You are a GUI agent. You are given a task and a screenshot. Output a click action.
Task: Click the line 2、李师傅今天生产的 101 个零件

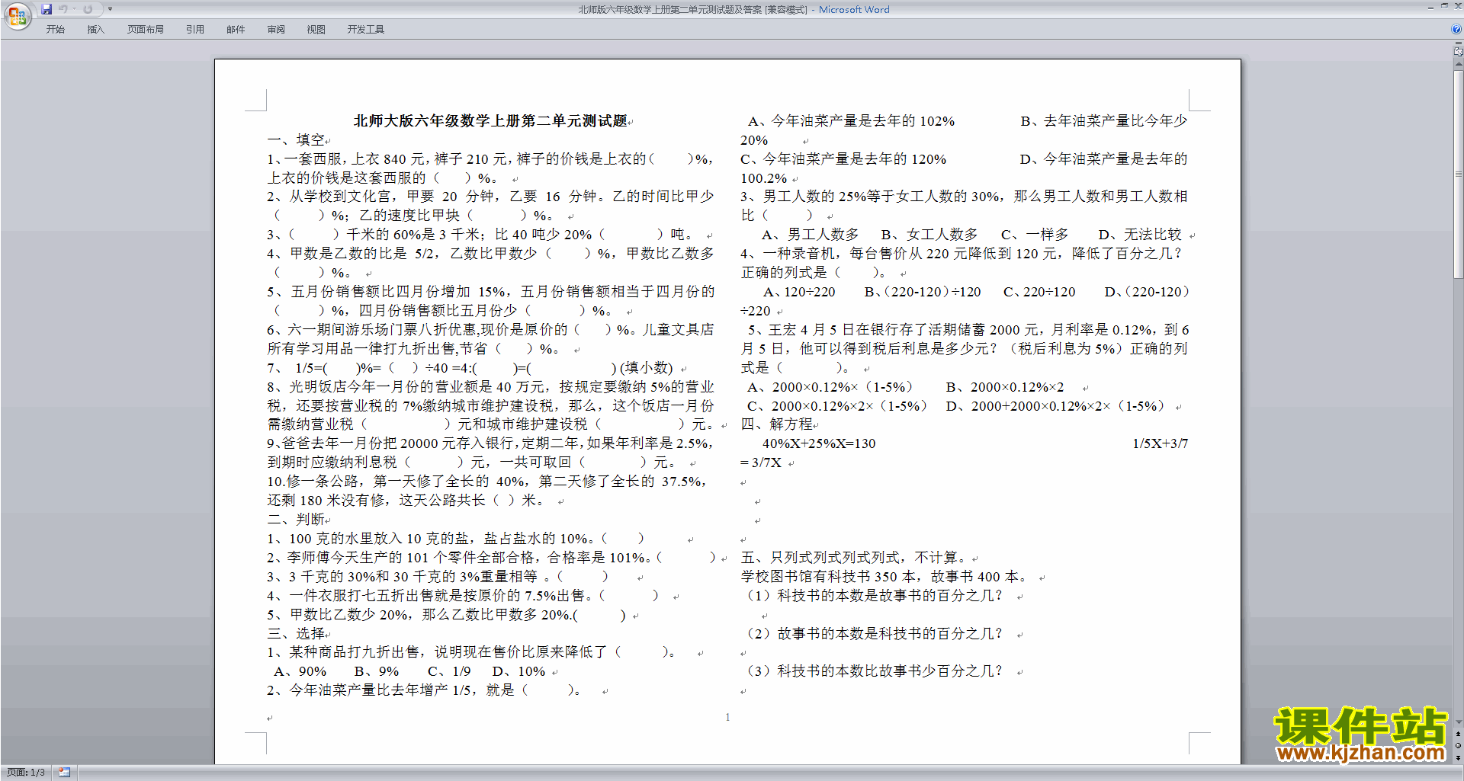click(491, 558)
